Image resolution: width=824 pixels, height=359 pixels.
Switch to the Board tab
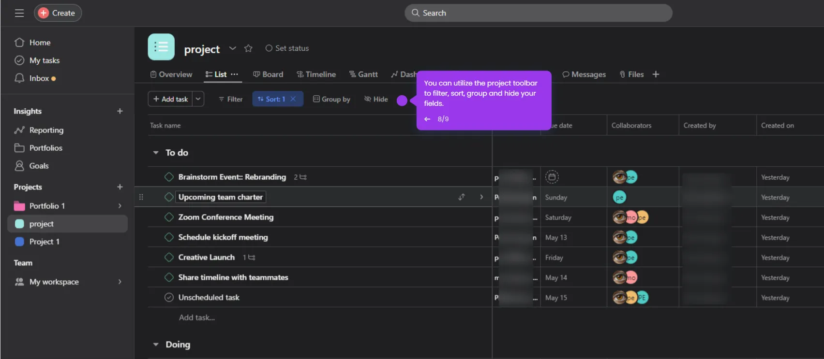(268, 74)
